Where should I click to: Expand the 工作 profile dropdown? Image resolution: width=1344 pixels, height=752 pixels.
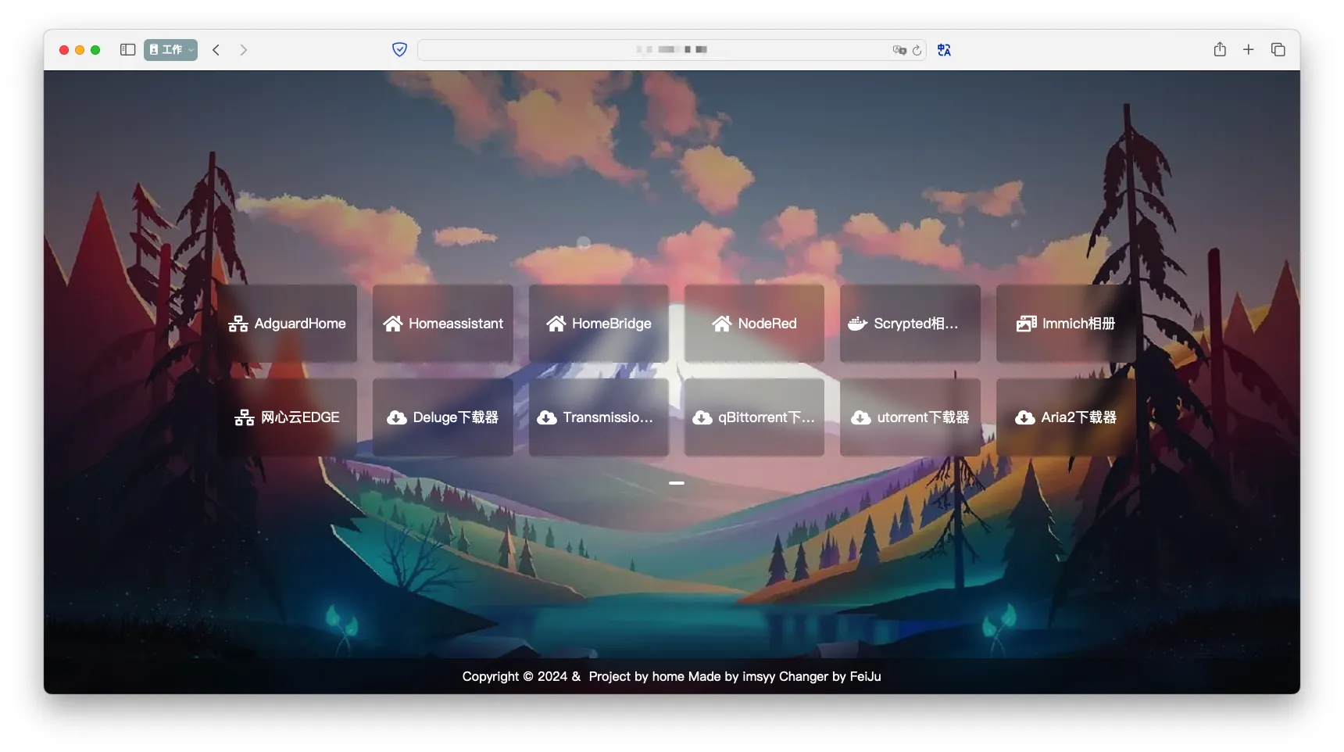pyautogui.click(x=170, y=50)
